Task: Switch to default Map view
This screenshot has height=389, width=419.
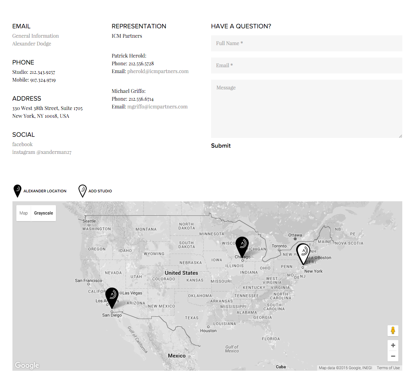Action: (24, 213)
